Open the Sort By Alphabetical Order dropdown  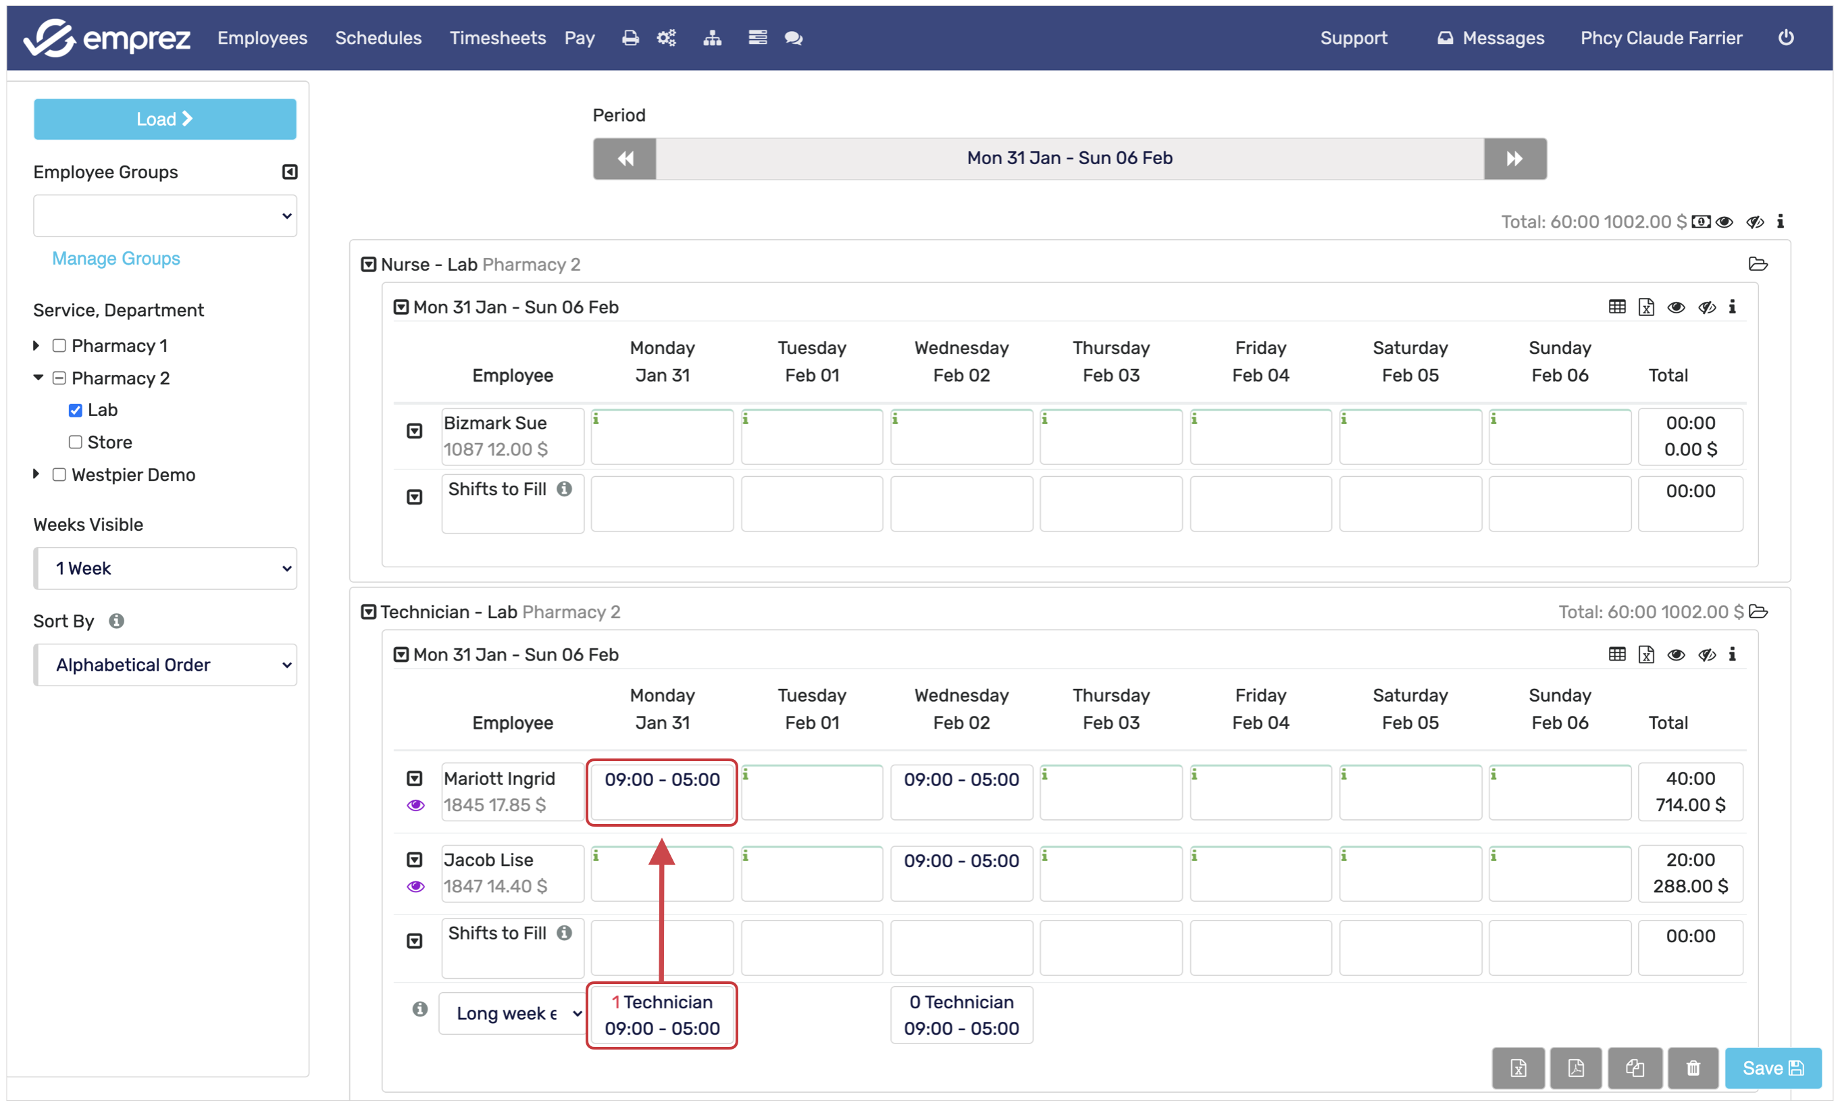coord(165,665)
